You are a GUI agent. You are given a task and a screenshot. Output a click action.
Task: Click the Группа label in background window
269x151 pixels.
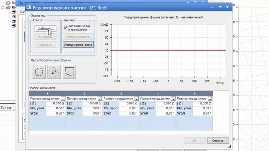click(x=6, y=107)
